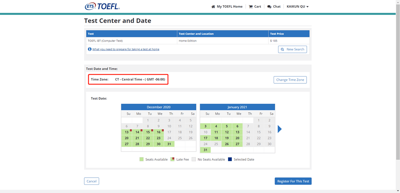Image resolution: width=400 pixels, height=193 pixels.
Task: Click the Seats Available green legend swatch
Action: (x=142, y=159)
